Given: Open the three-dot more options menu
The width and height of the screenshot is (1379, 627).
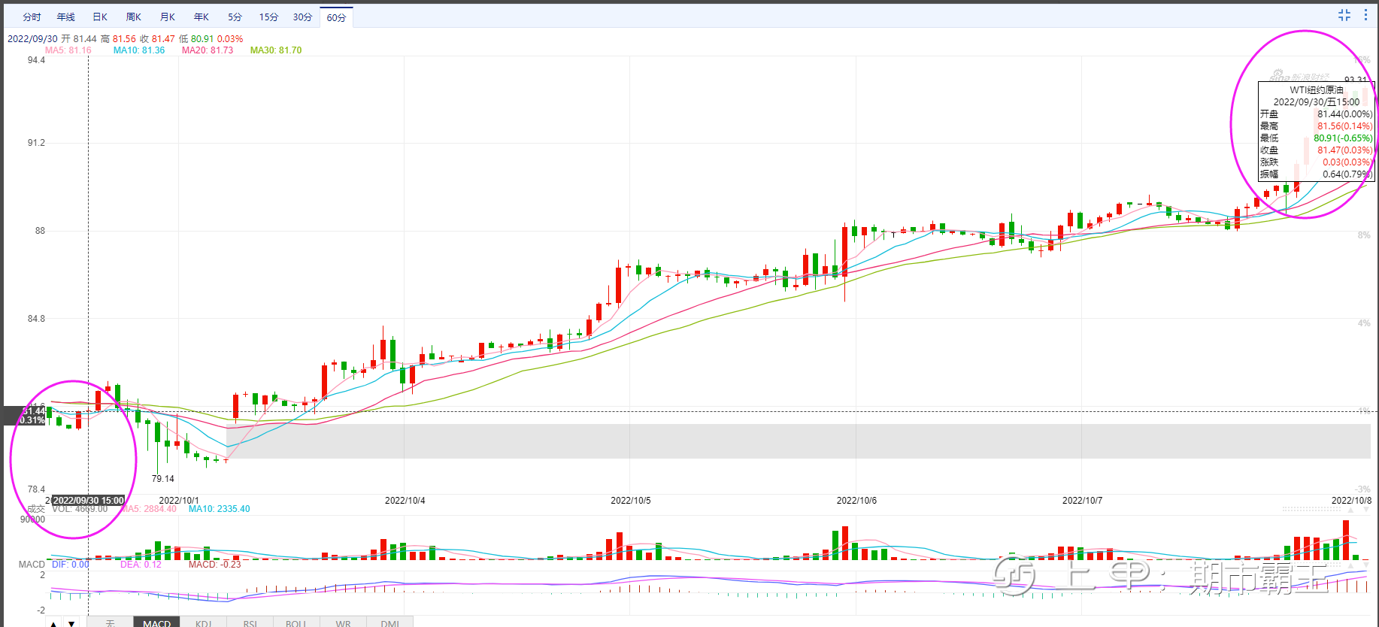Looking at the screenshot, I should pyautogui.click(x=1365, y=15).
